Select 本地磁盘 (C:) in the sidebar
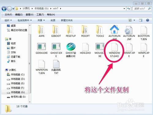The image size is (153, 115). (x=16, y=75)
